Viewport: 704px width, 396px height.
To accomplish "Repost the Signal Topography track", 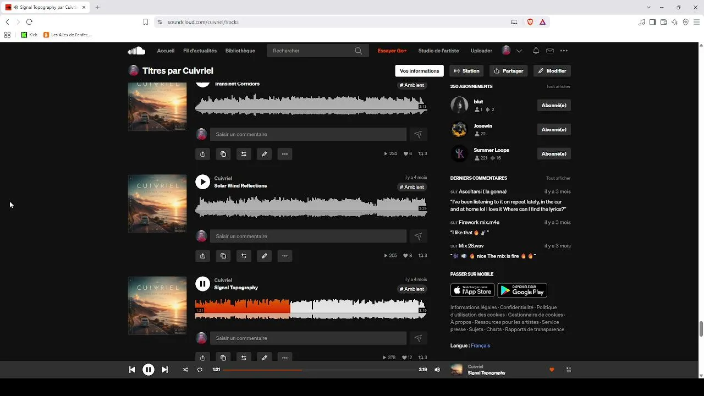I will coord(244,357).
